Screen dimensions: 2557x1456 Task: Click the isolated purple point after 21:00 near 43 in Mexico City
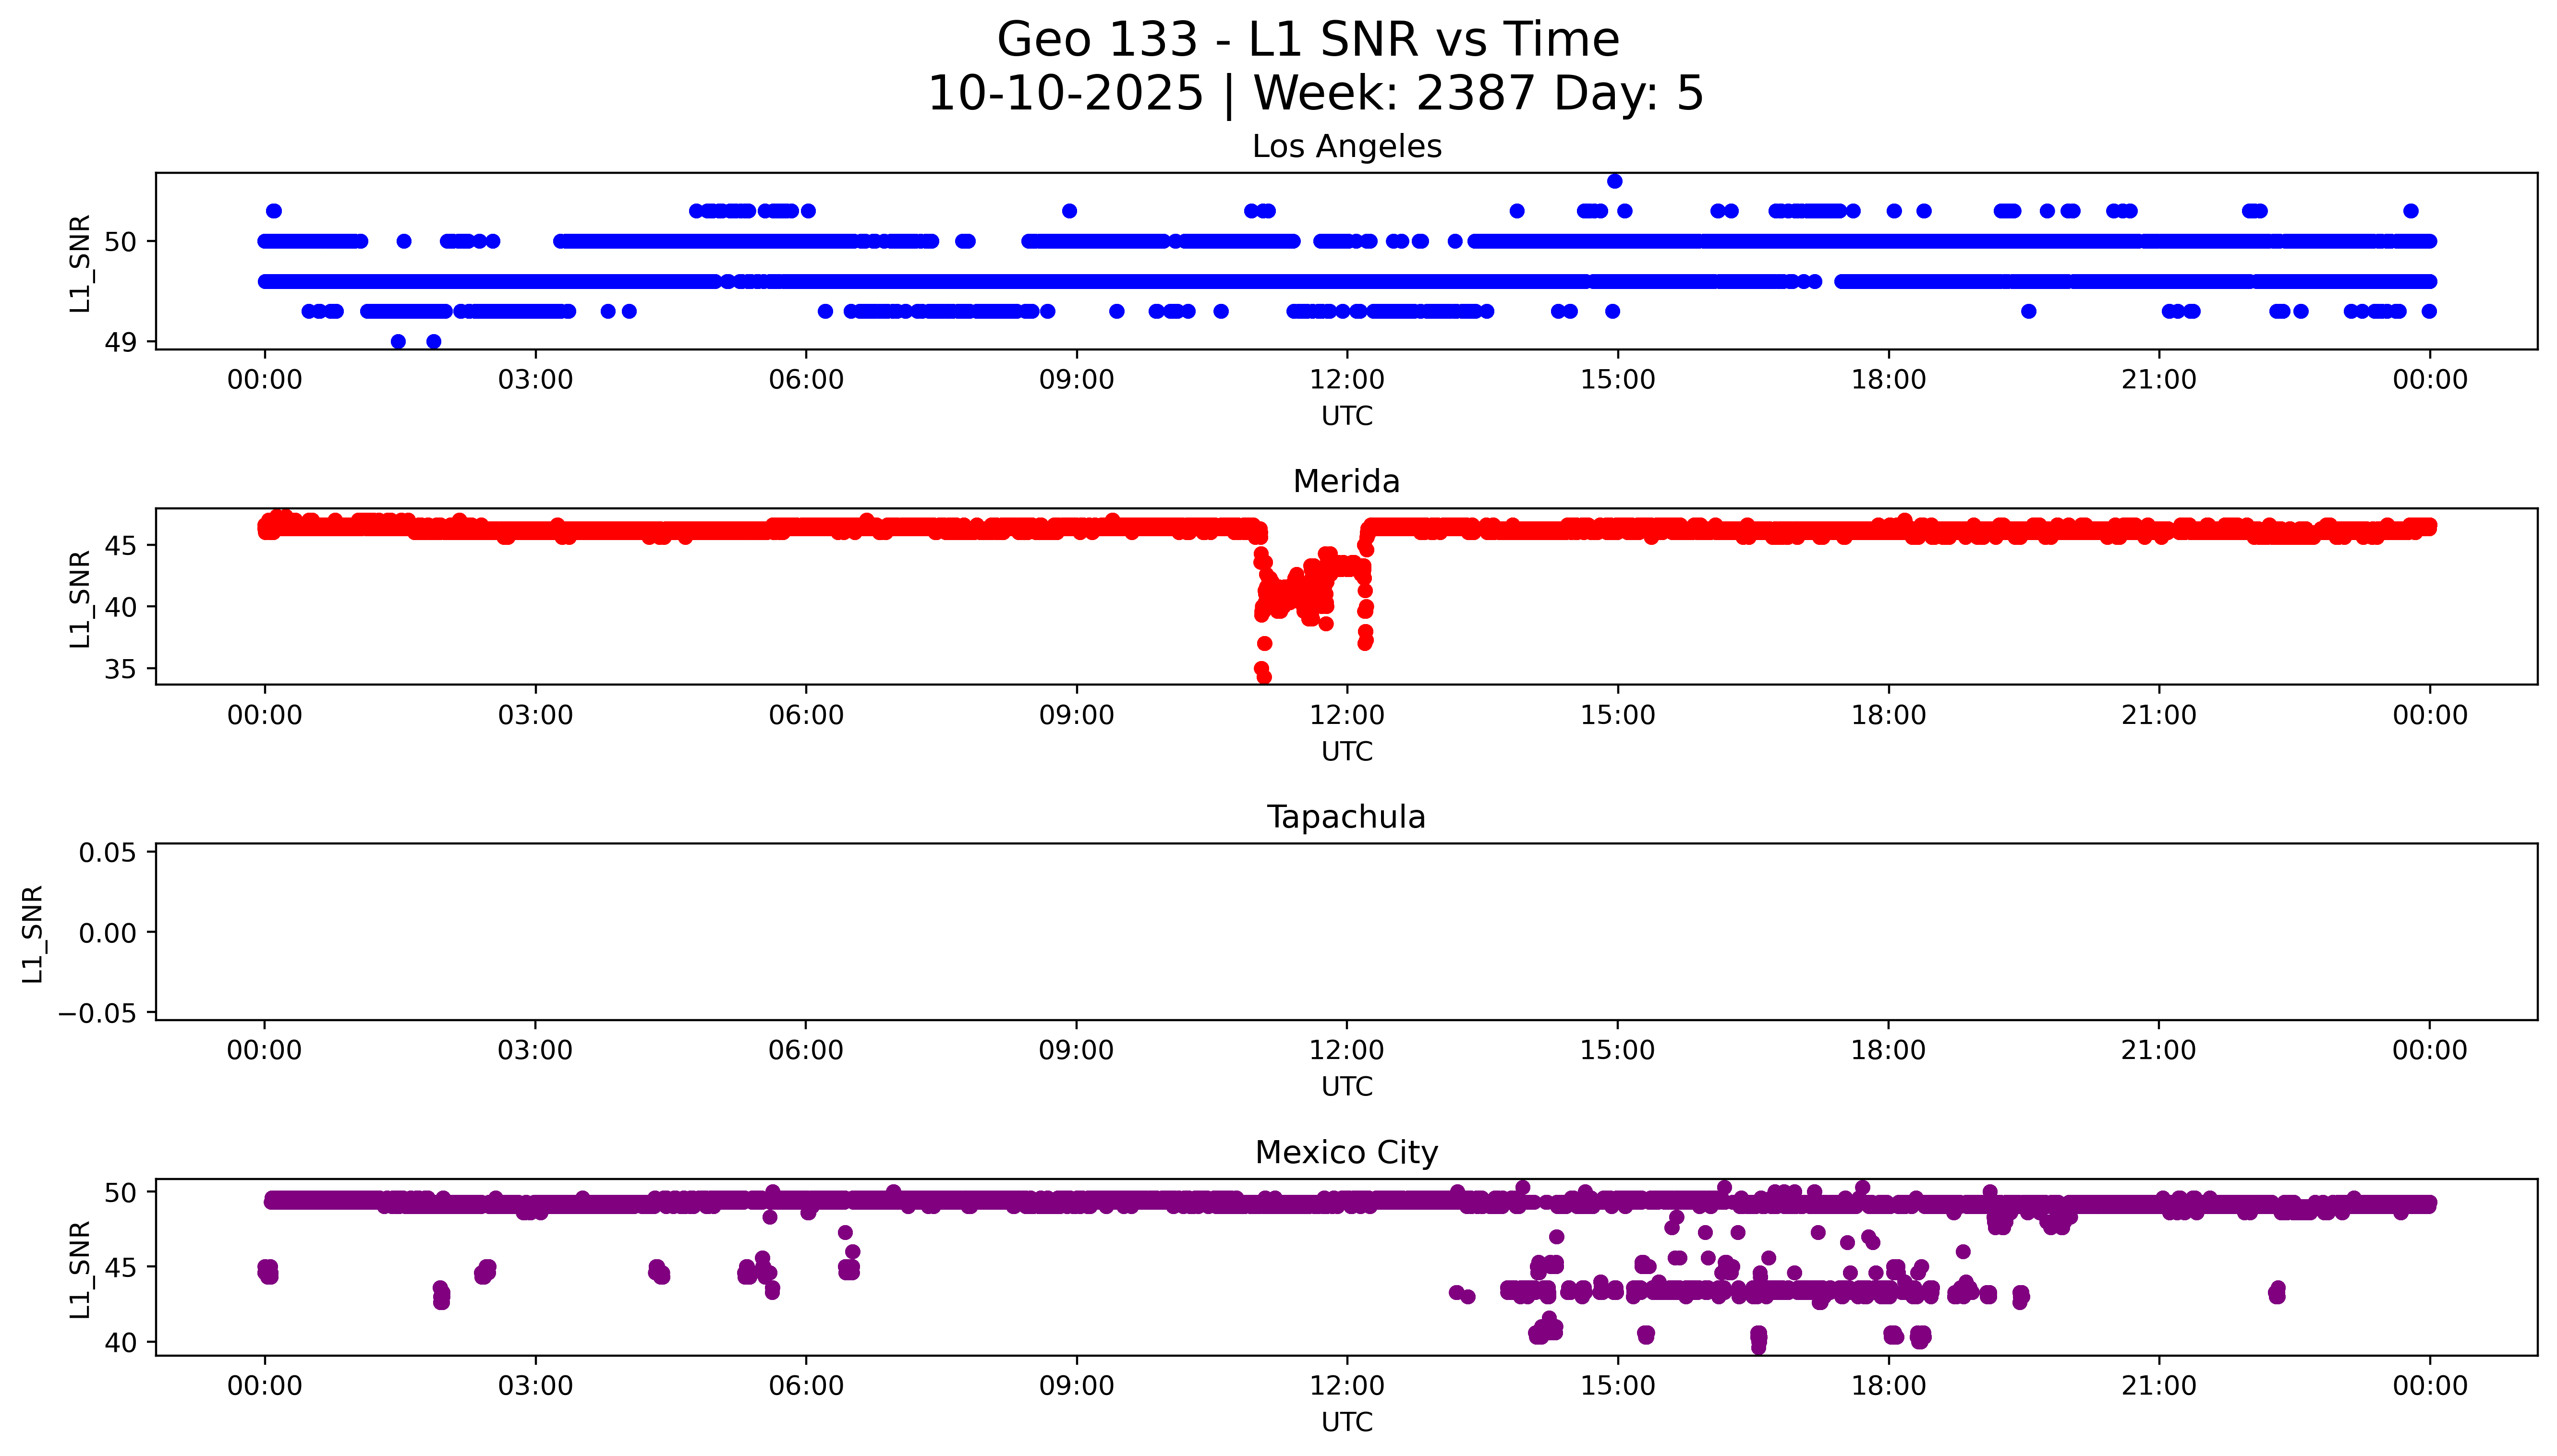click(2277, 1292)
